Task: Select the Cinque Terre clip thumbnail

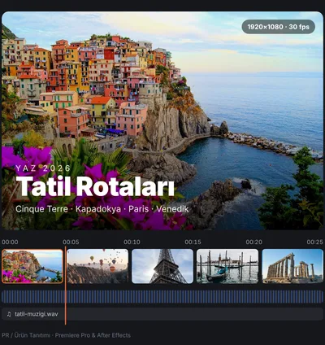Action: point(32,266)
